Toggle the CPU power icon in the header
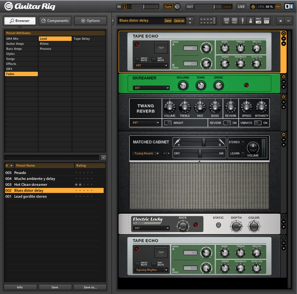 (x=253, y=7)
